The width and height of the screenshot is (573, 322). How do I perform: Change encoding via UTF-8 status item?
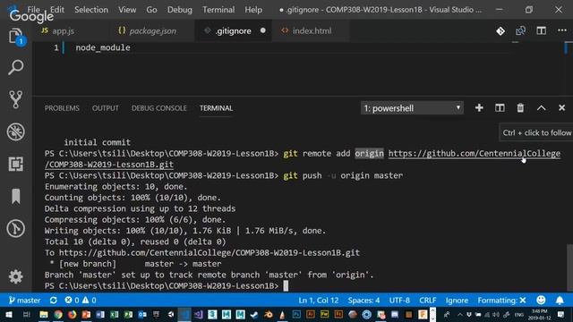coord(399,301)
